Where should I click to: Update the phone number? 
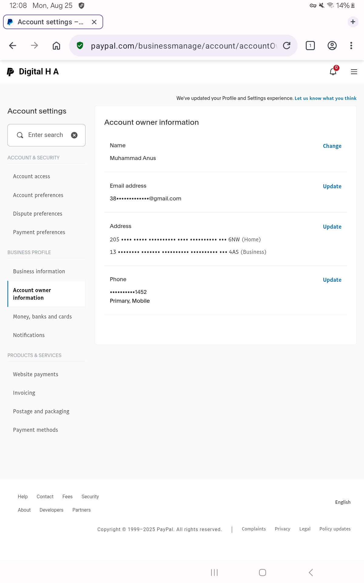coord(332,280)
